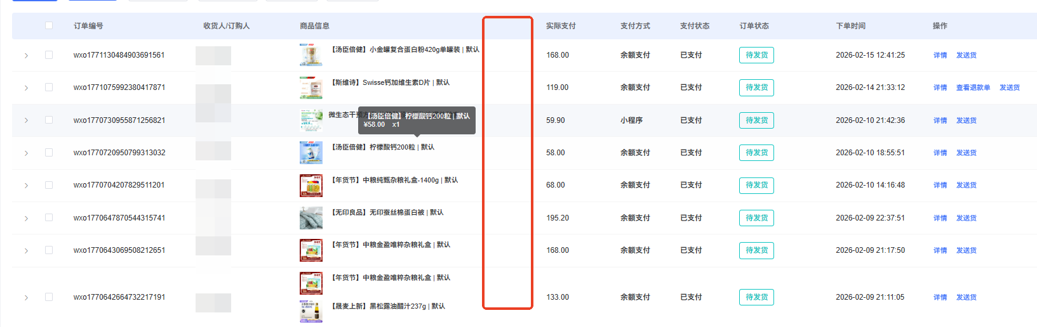Click 待发货 status for order ending 3691561
Viewport: 1037px width, 327px height.
click(x=756, y=55)
